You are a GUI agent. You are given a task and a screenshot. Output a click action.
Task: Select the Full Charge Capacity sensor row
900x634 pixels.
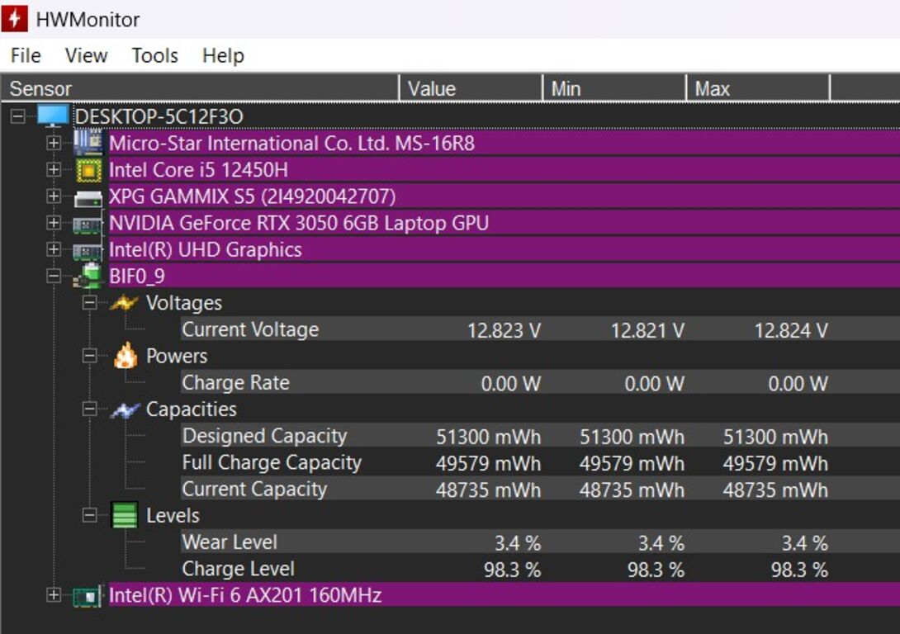(x=540, y=462)
